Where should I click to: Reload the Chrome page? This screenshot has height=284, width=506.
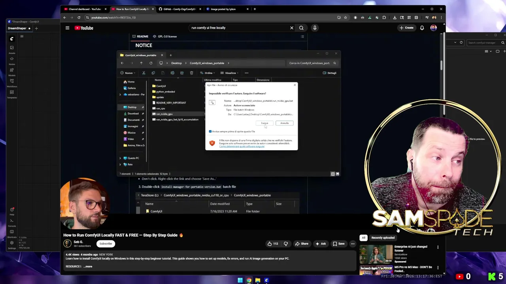click(79, 17)
